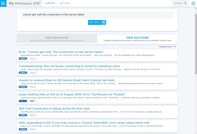The image size is (197, 134).
Task: Open search with the magnifier icon
Action: [185, 4]
